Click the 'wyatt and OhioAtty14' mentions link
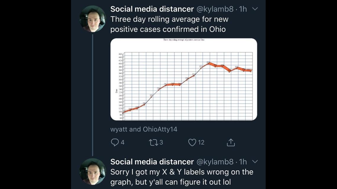The width and height of the screenshot is (337, 189). (144, 129)
